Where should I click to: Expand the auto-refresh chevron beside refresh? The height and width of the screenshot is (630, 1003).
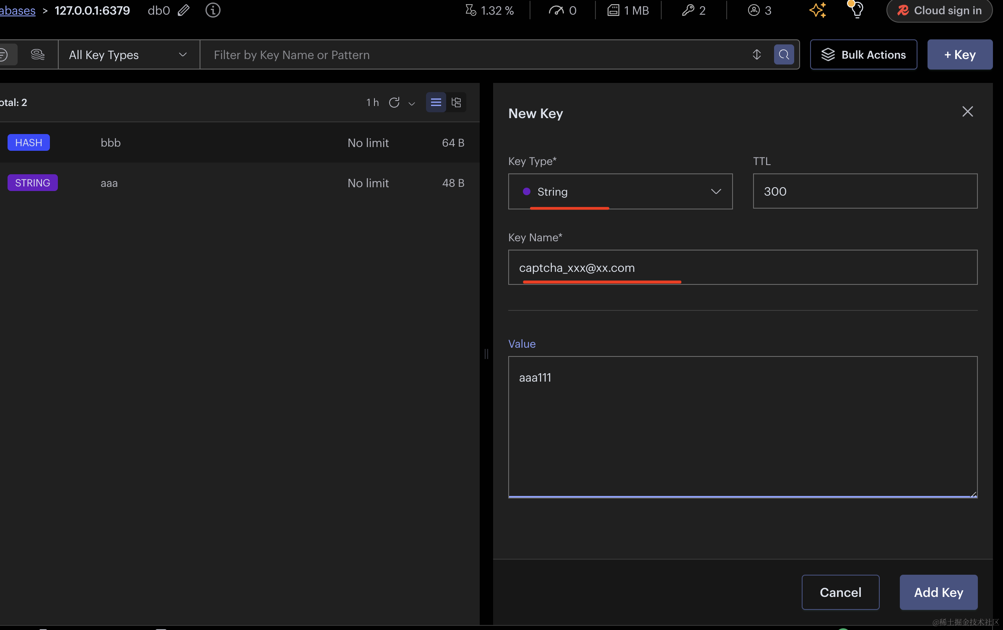click(x=412, y=103)
